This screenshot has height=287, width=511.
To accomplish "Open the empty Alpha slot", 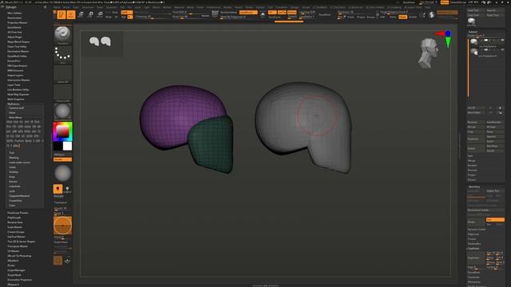I will point(62,74).
